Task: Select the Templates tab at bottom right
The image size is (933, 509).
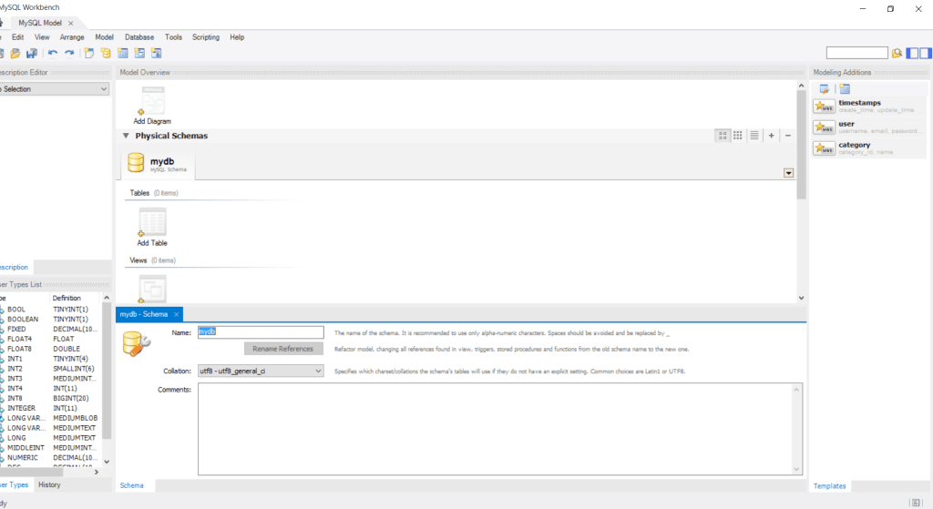Action: pyautogui.click(x=829, y=486)
